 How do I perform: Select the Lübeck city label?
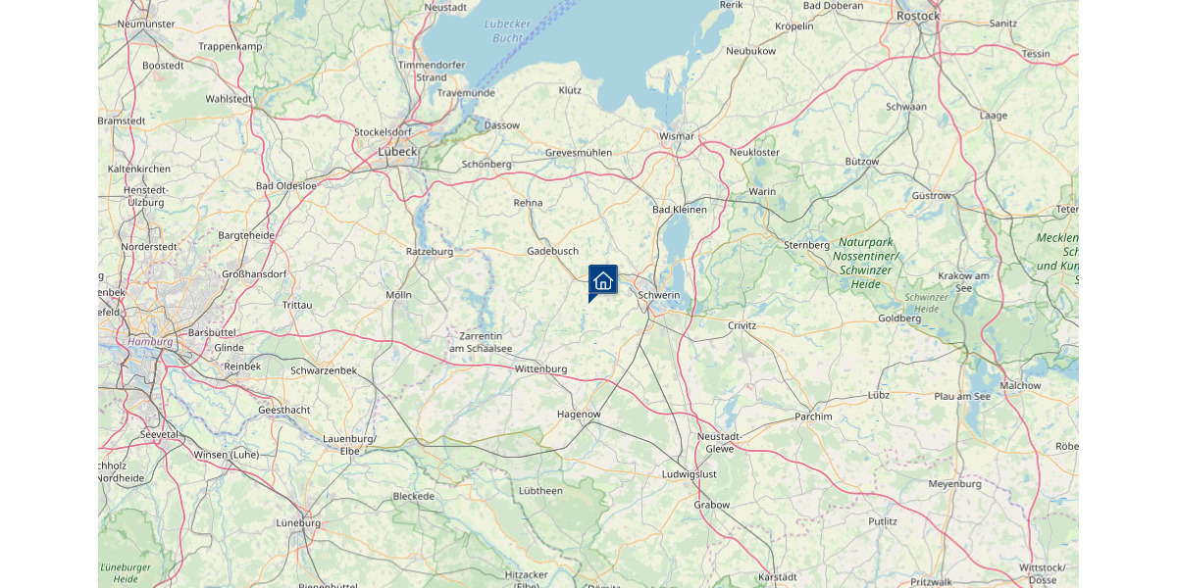tap(398, 152)
